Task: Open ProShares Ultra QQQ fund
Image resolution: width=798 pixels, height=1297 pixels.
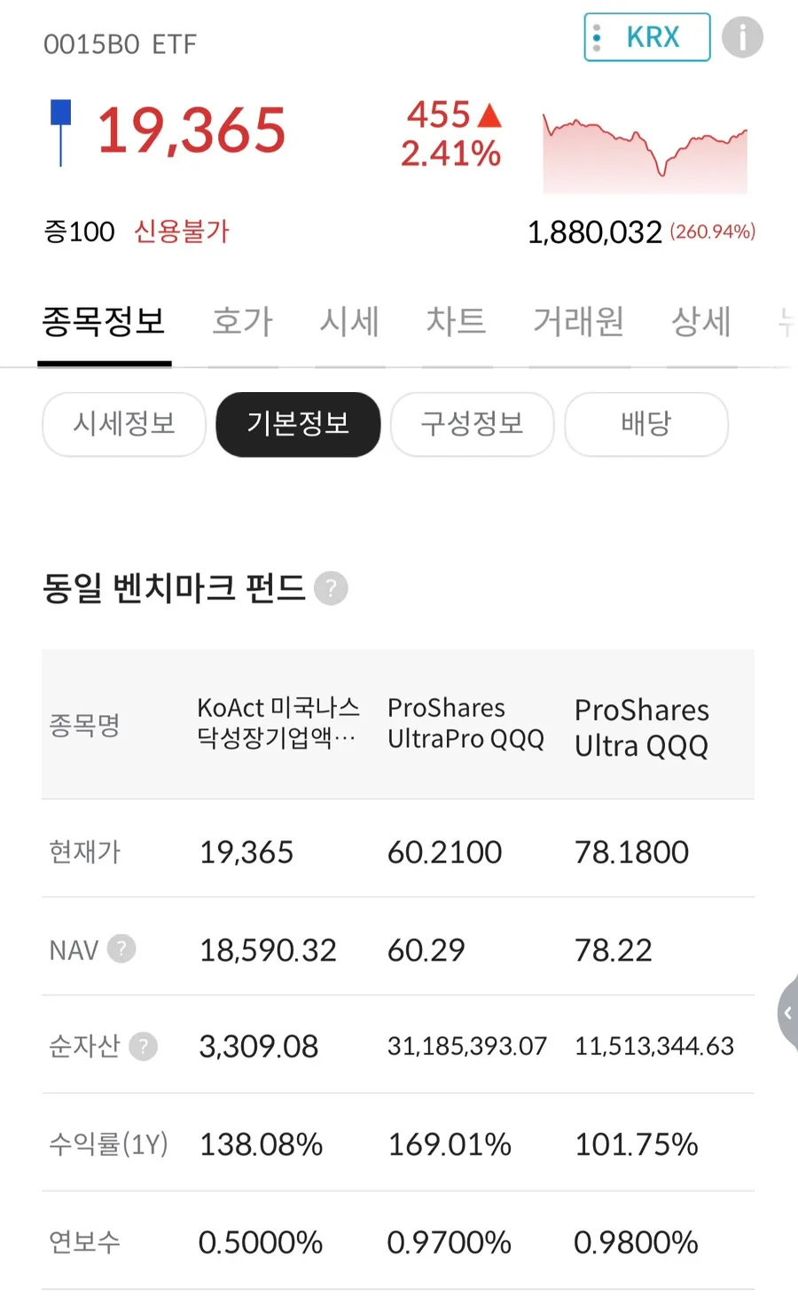Action: [642, 727]
